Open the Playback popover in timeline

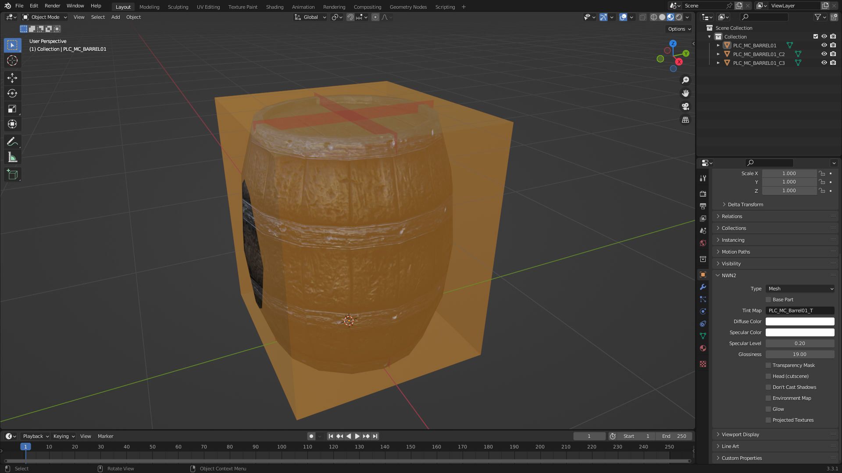[36, 436]
